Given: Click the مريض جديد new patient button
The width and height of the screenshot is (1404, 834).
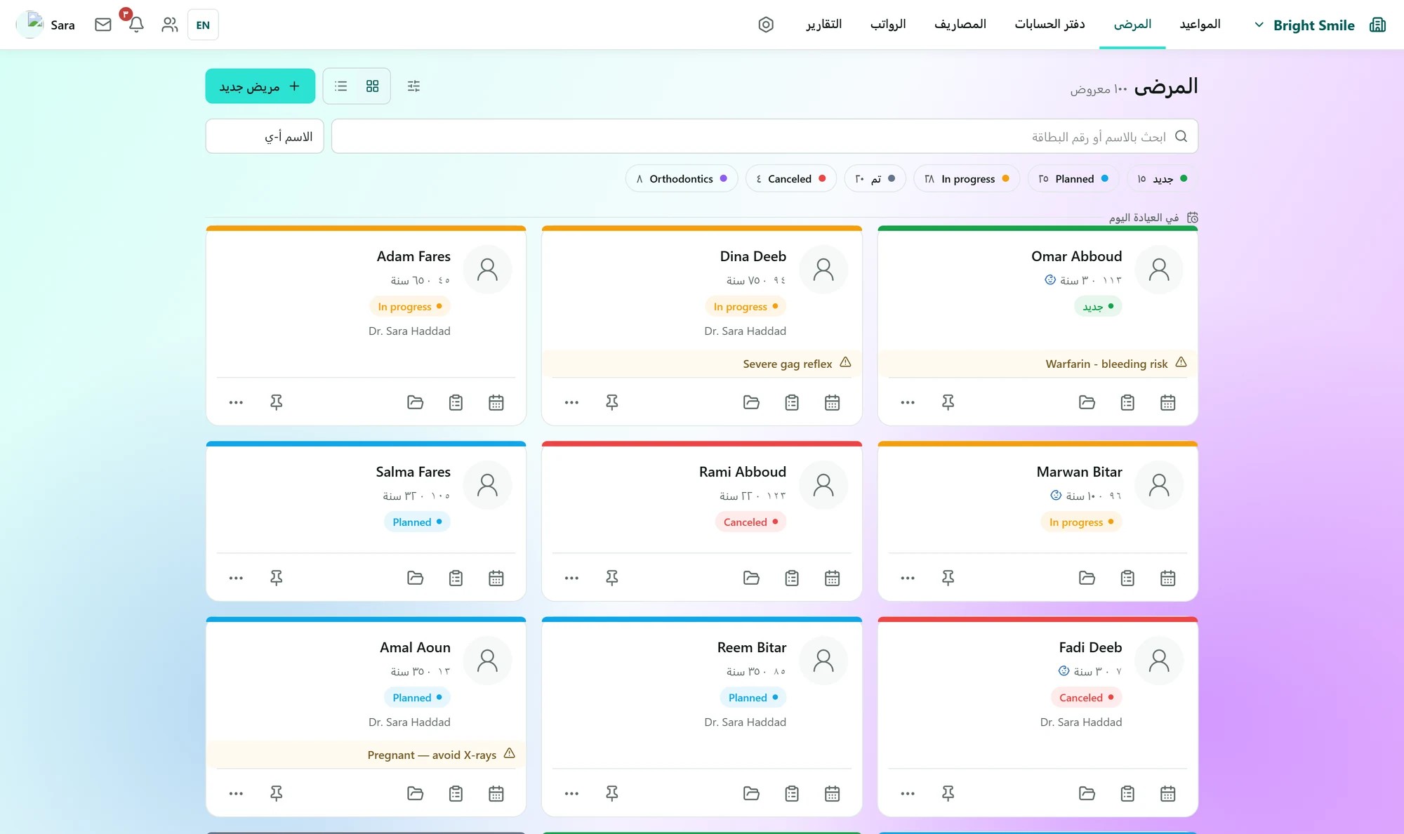Looking at the screenshot, I should 260,86.
